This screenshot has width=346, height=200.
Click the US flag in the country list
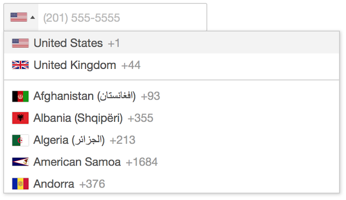click(x=20, y=43)
